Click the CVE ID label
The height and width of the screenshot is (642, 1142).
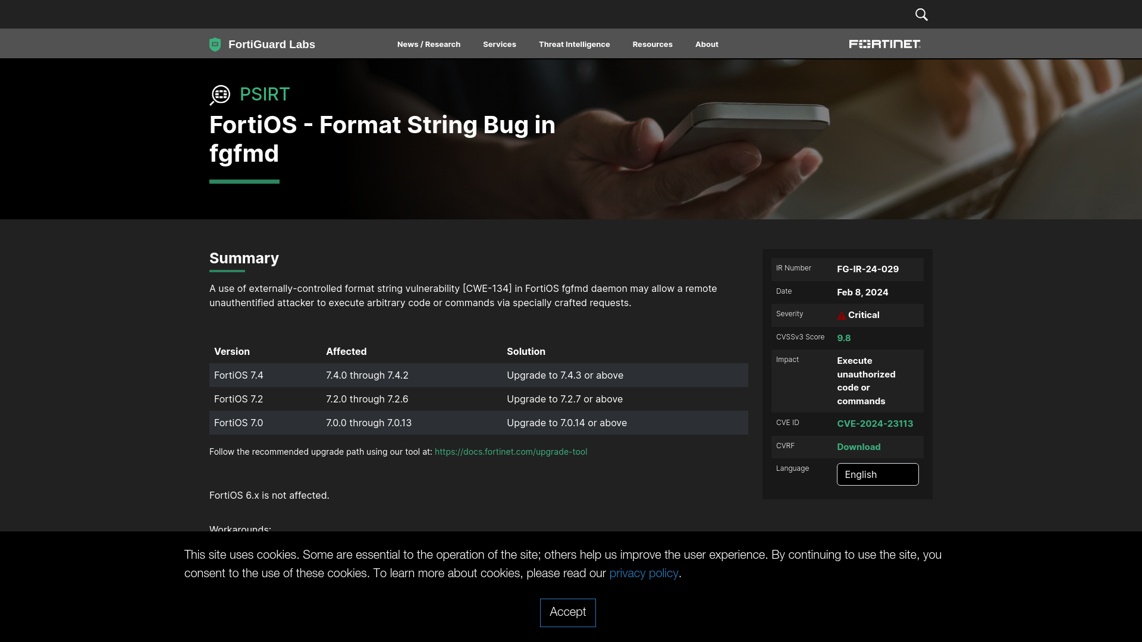788,423
